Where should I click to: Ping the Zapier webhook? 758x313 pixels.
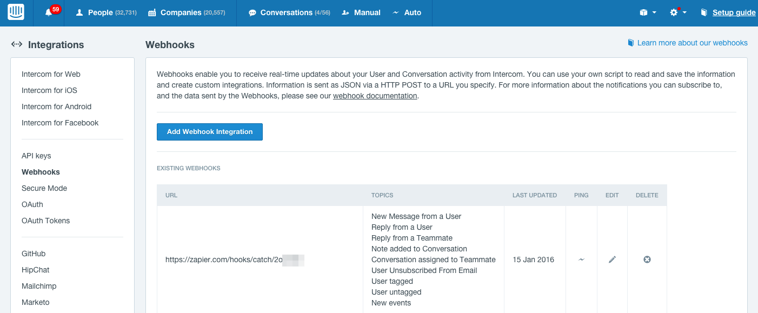pos(581,259)
